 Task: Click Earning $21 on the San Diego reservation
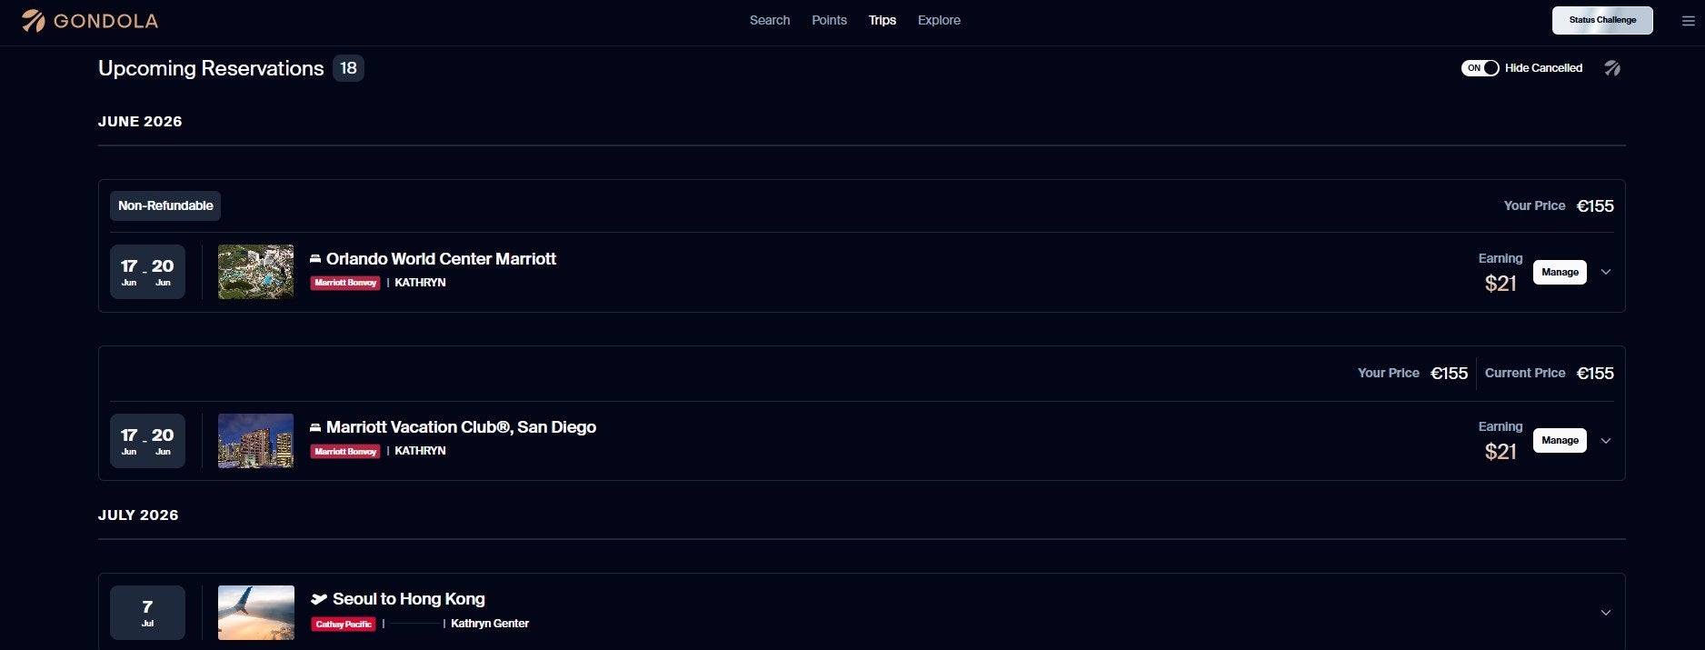pos(1501,441)
